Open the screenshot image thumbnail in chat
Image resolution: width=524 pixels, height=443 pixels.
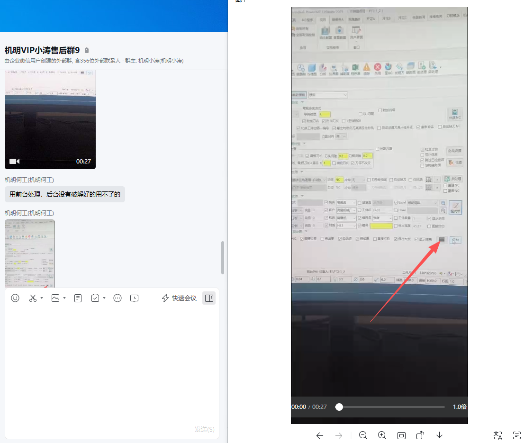(30, 253)
